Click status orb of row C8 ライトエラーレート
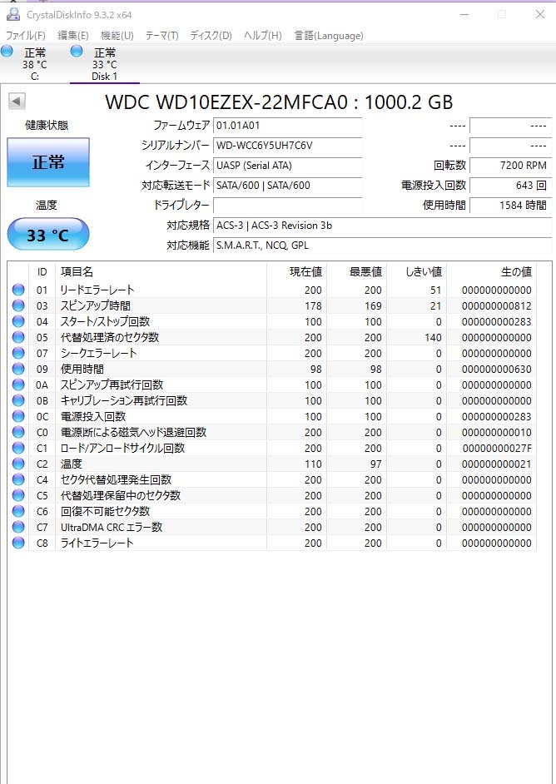This screenshot has height=784, width=556. pyautogui.click(x=18, y=543)
